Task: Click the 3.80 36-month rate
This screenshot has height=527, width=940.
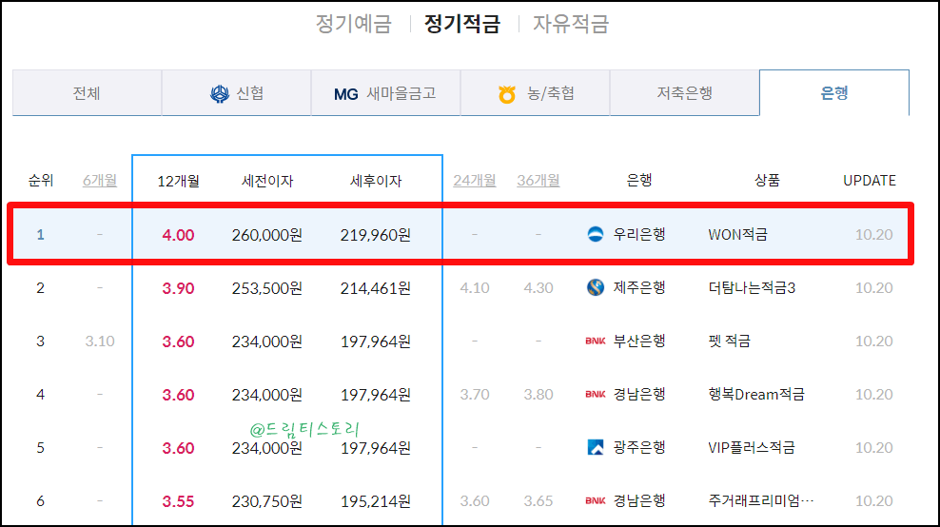Action: [539, 395]
